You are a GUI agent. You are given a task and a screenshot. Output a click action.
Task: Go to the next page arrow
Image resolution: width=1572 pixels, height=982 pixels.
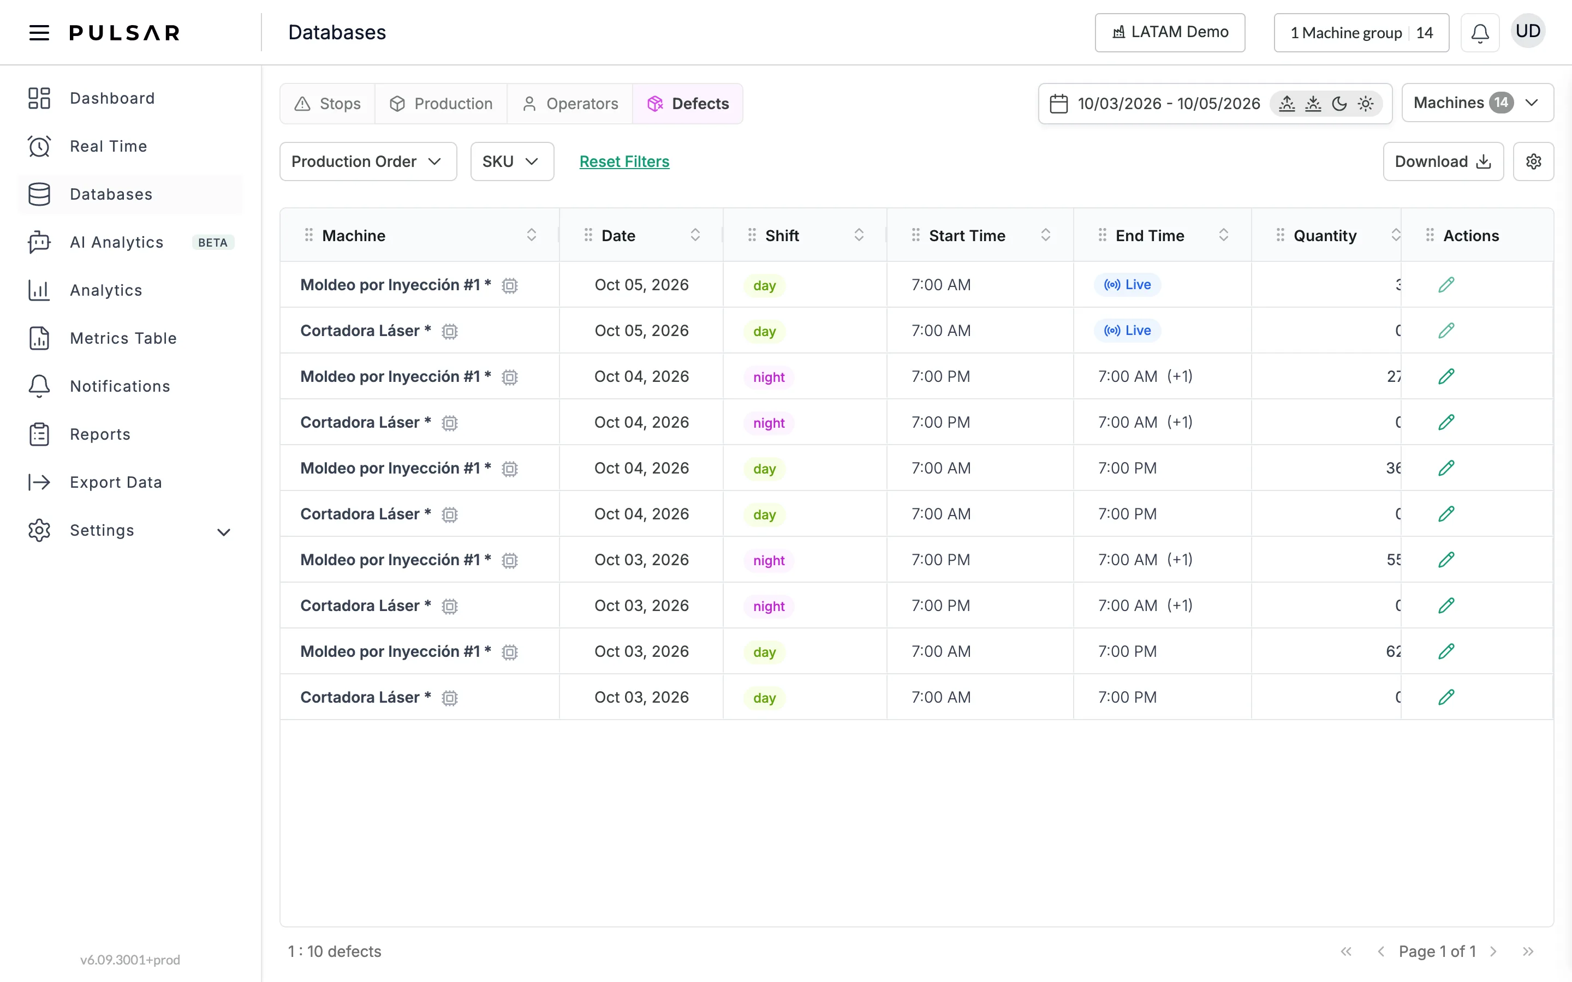point(1493,951)
